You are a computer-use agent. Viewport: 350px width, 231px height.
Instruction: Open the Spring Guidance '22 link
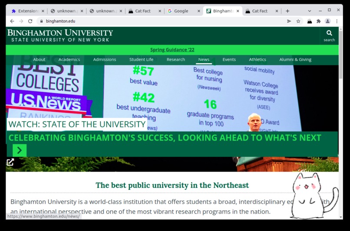click(x=172, y=50)
